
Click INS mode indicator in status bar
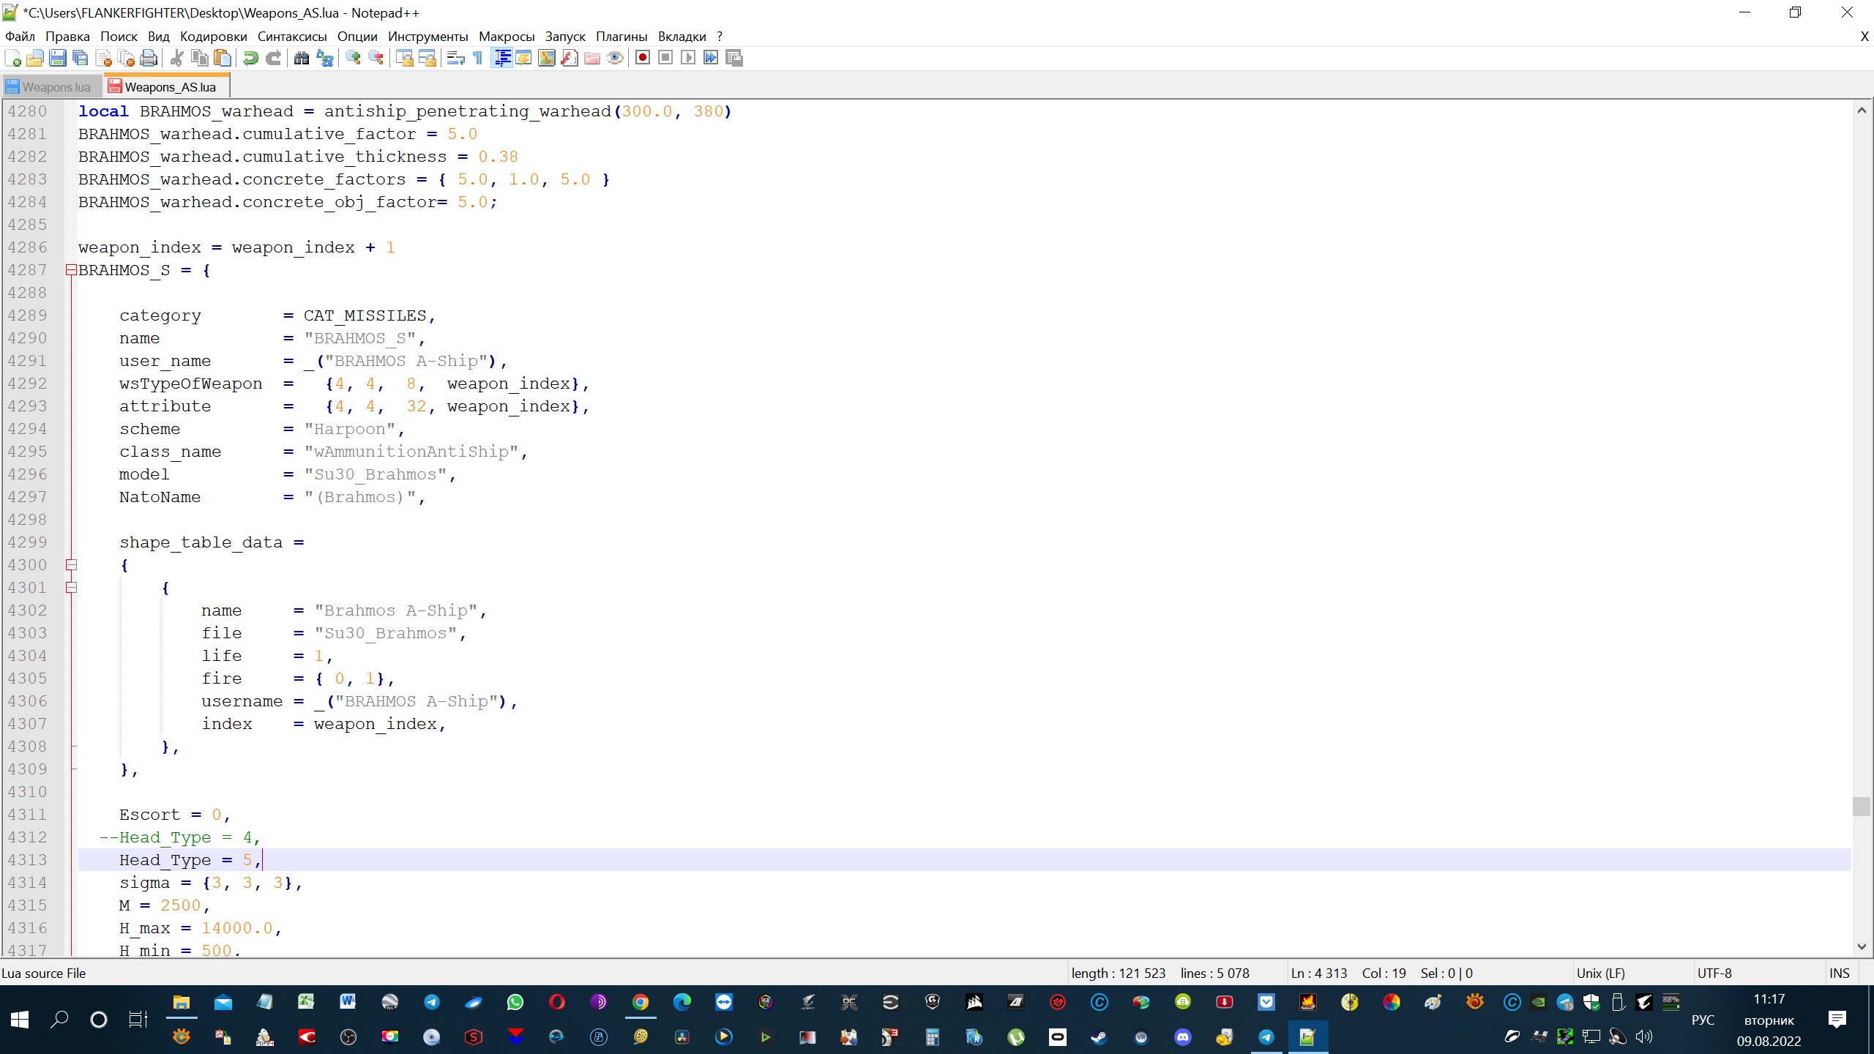tap(1839, 973)
